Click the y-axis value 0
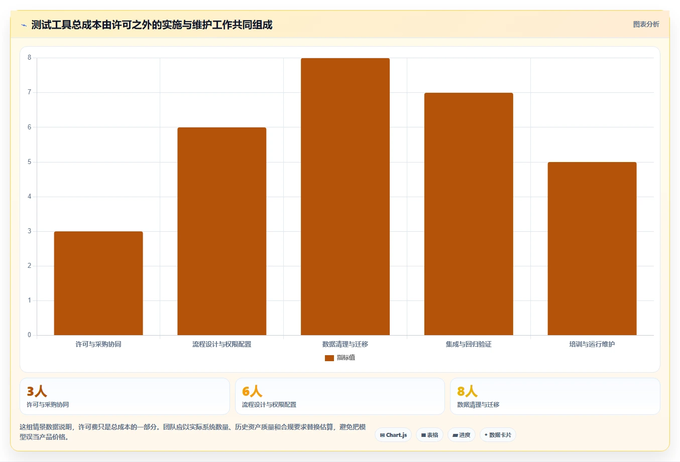 pyautogui.click(x=29, y=335)
